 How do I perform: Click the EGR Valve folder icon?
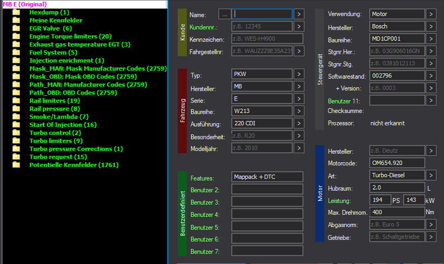[x=16, y=28]
